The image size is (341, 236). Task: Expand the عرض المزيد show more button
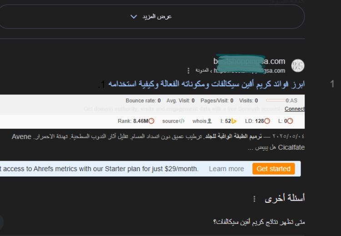point(151,16)
